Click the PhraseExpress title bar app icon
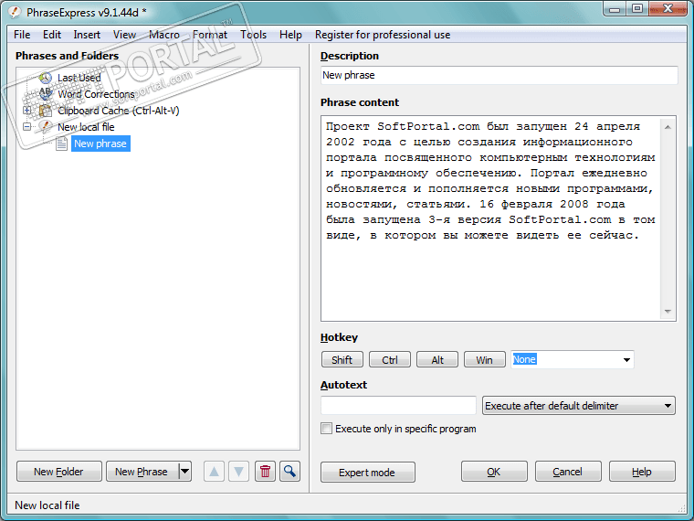The height and width of the screenshot is (521, 694). point(15,13)
